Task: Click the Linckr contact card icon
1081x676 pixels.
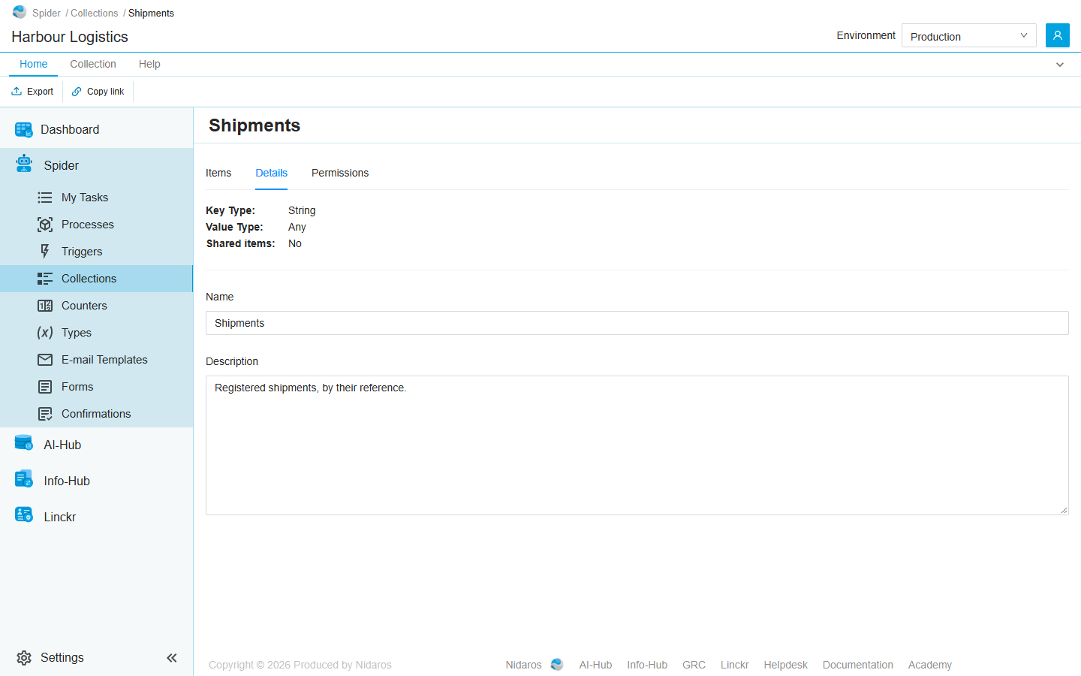Action: [24, 515]
